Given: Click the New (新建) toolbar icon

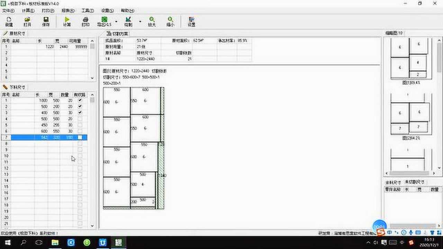Looking at the screenshot, I should tap(9, 21).
